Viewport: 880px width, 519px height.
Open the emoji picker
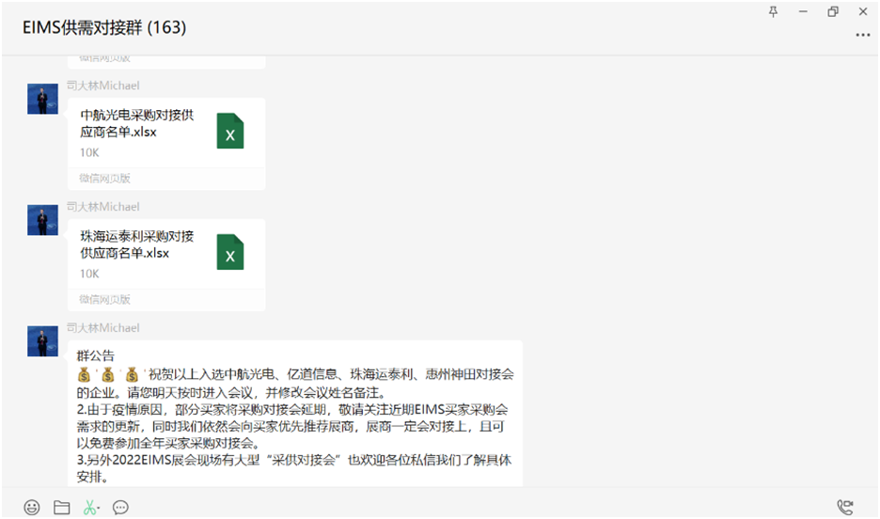pyautogui.click(x=32, y=507)
